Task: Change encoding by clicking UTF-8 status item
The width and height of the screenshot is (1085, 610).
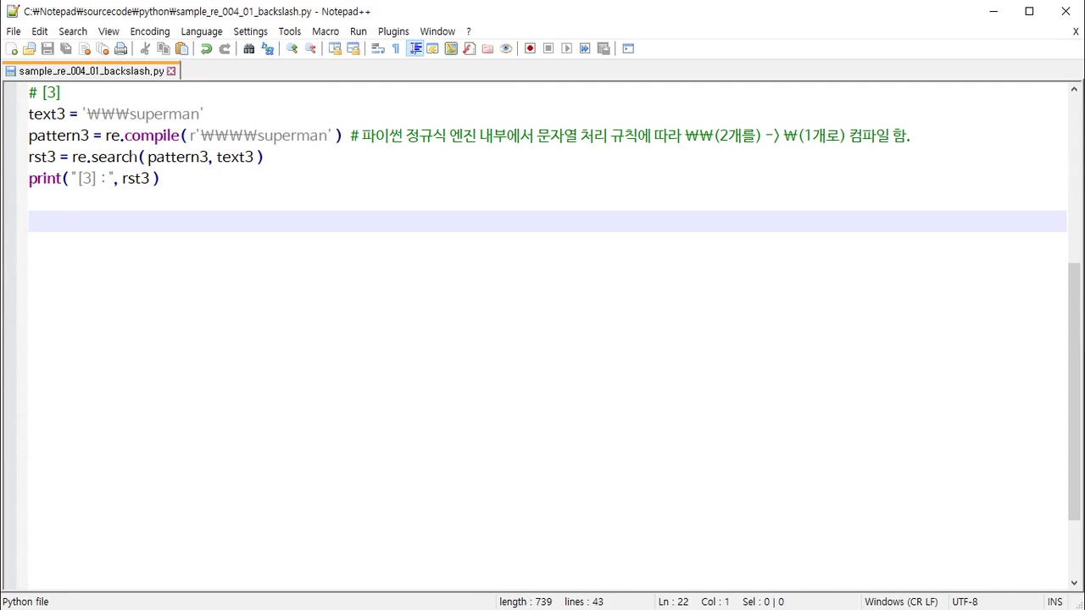Action: [x=965, y=602]
